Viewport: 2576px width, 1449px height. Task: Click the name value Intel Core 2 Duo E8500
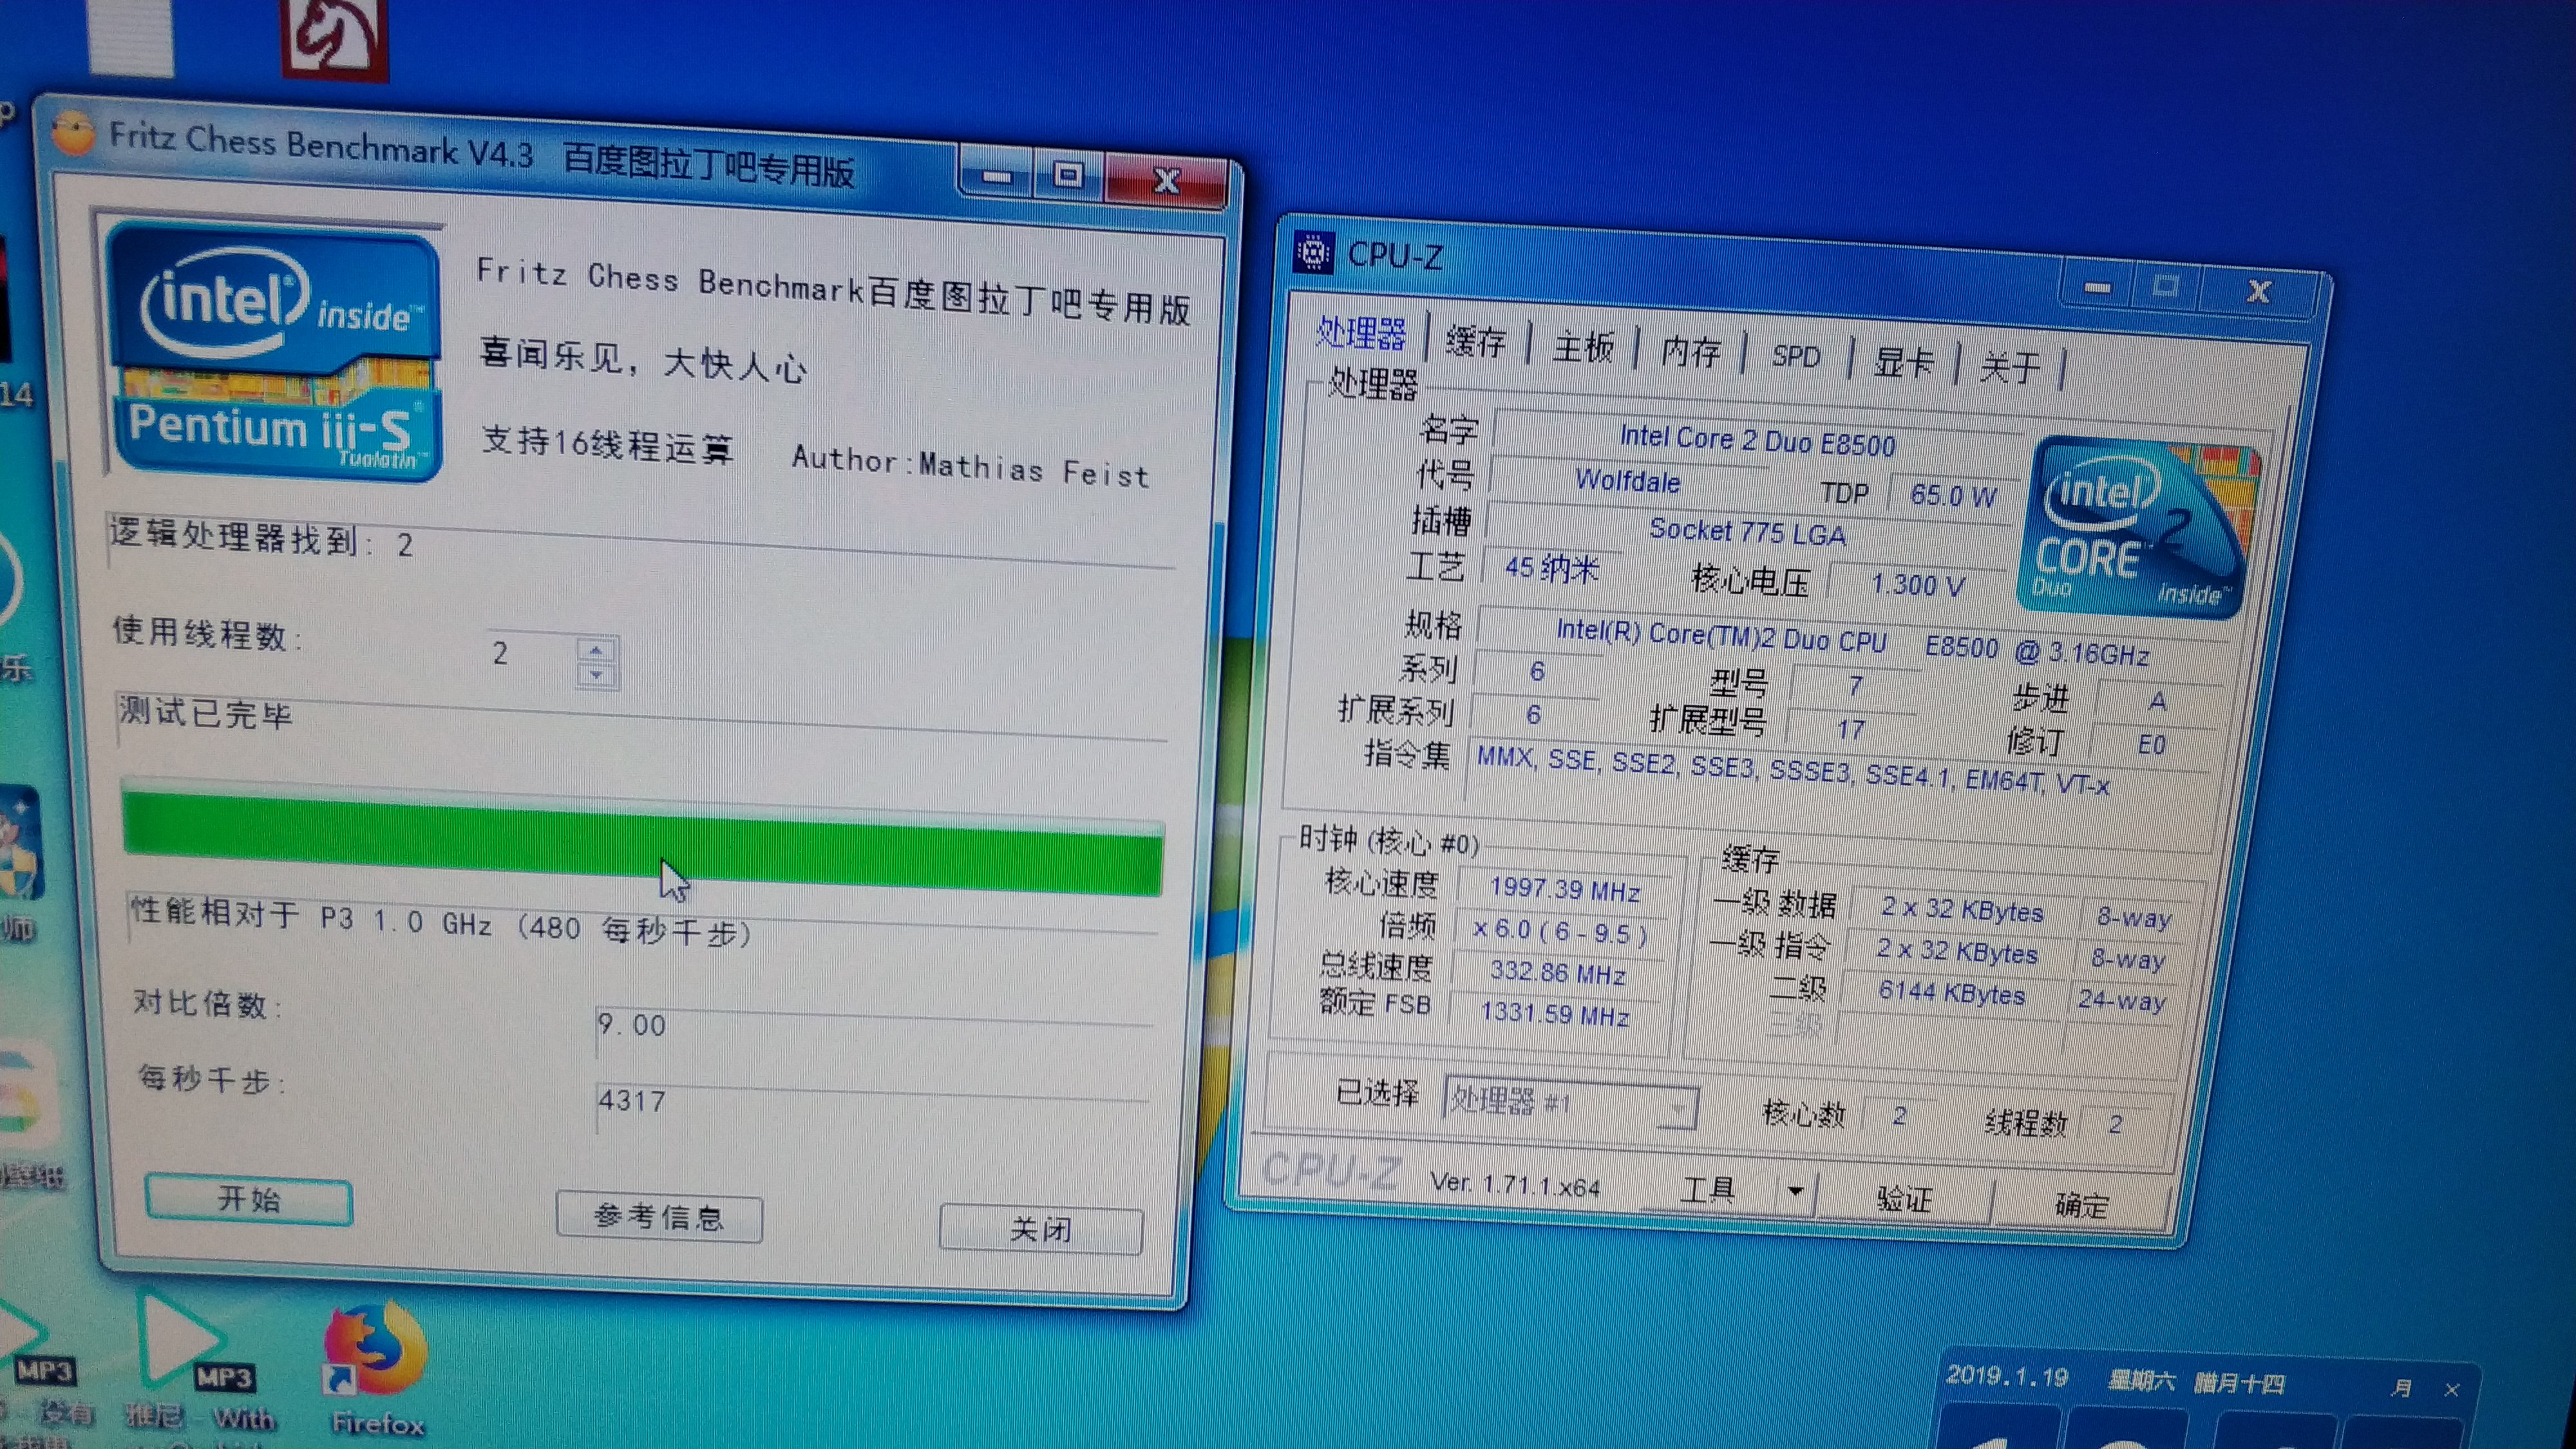pos(1757,440)
